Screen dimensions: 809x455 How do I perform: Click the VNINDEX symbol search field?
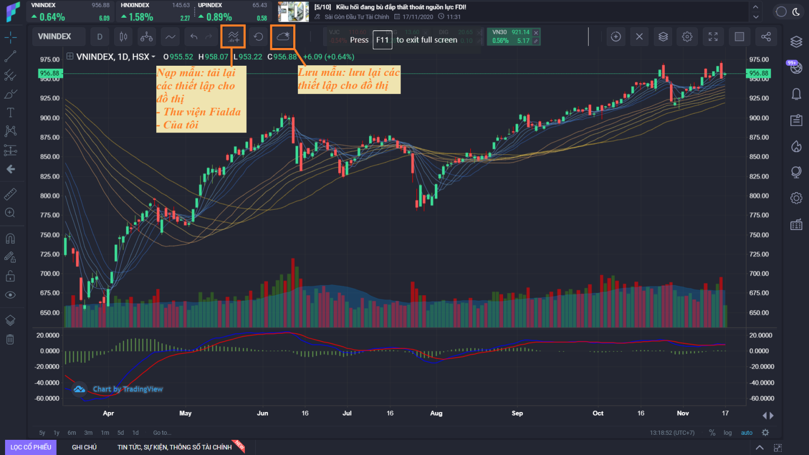(x=55, y=36)
